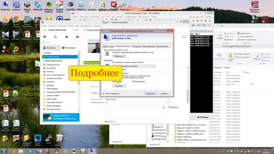Image resolution: width=274 pixels, height=154 pixels.
Task: Select 'OldSystem (H:)' in Explorer tree
Action: coord(159,130)
